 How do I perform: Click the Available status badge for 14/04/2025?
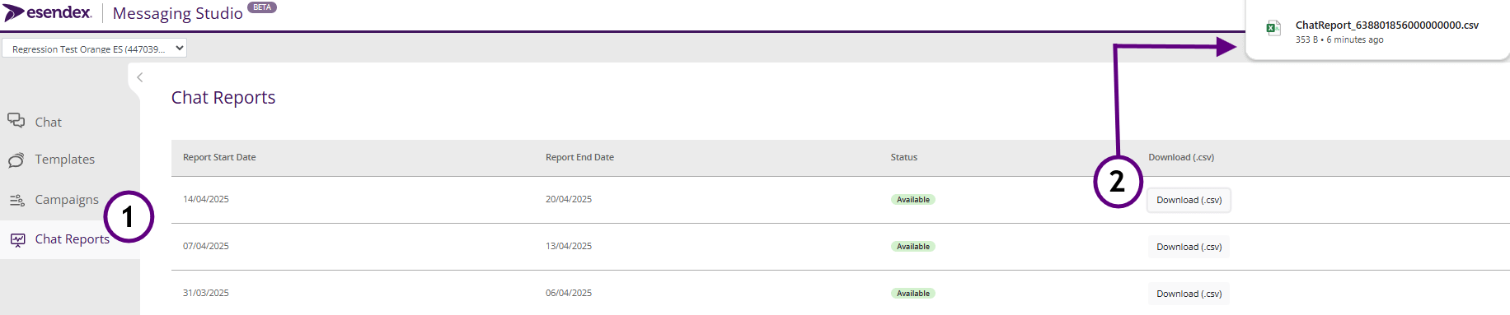[913, 200]
